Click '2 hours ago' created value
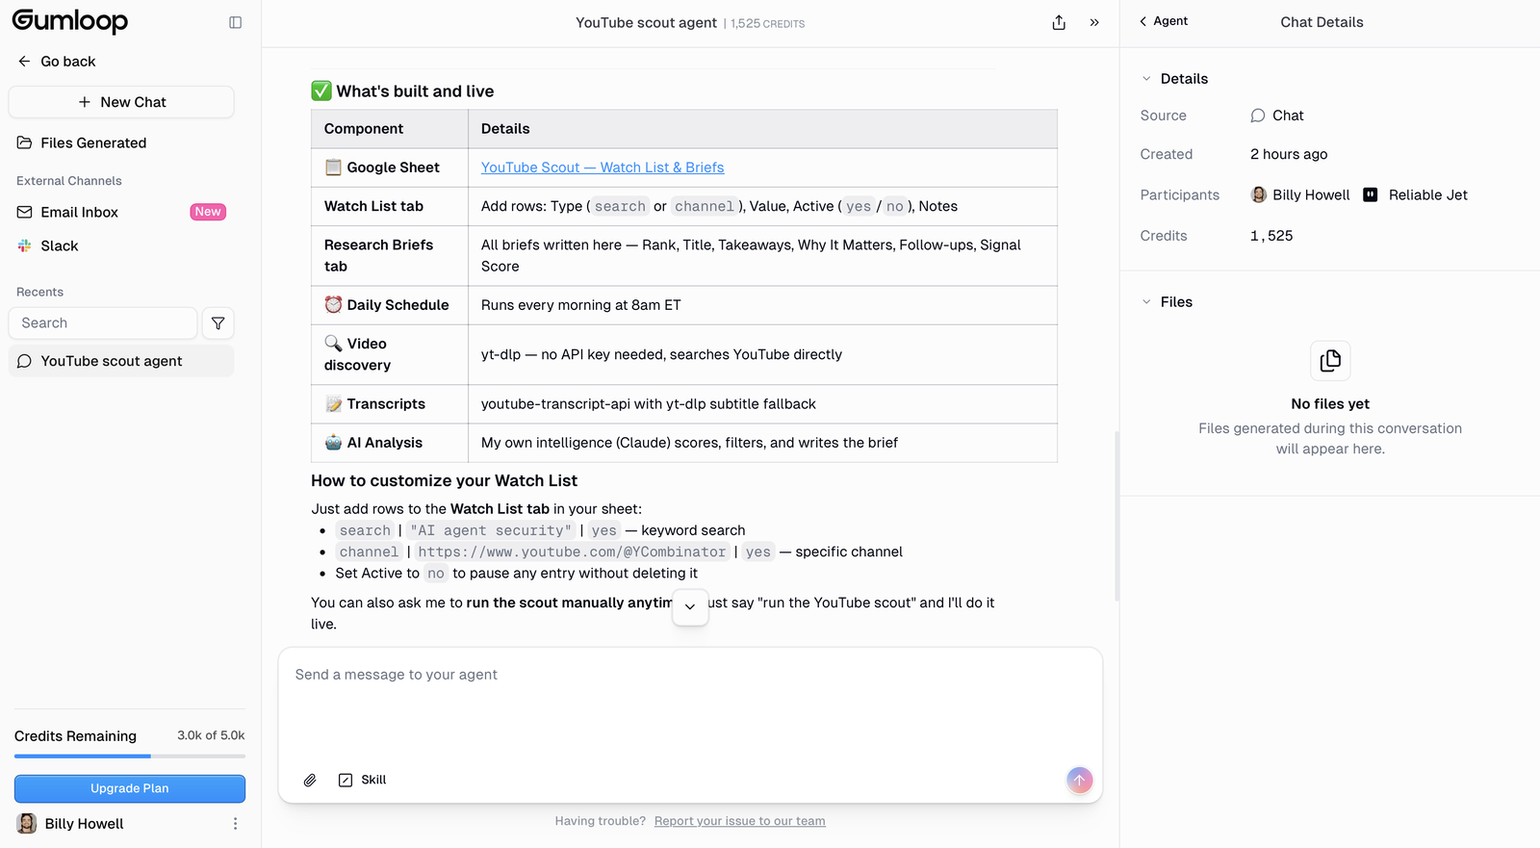Image resolution: width=1540 pixels, height=848 pixels. tap(1289, 154)
